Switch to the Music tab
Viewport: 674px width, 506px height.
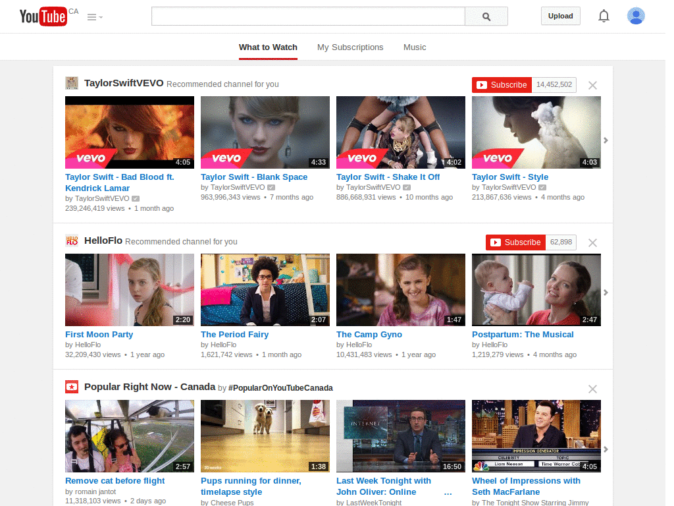click(x=415, y=47)
